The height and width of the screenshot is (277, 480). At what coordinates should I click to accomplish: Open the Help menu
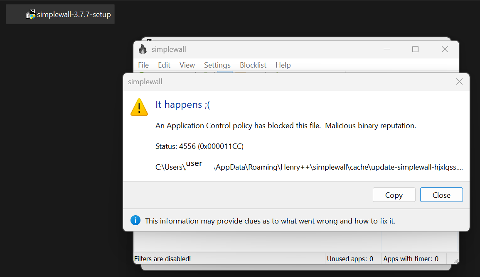[283, 65]
